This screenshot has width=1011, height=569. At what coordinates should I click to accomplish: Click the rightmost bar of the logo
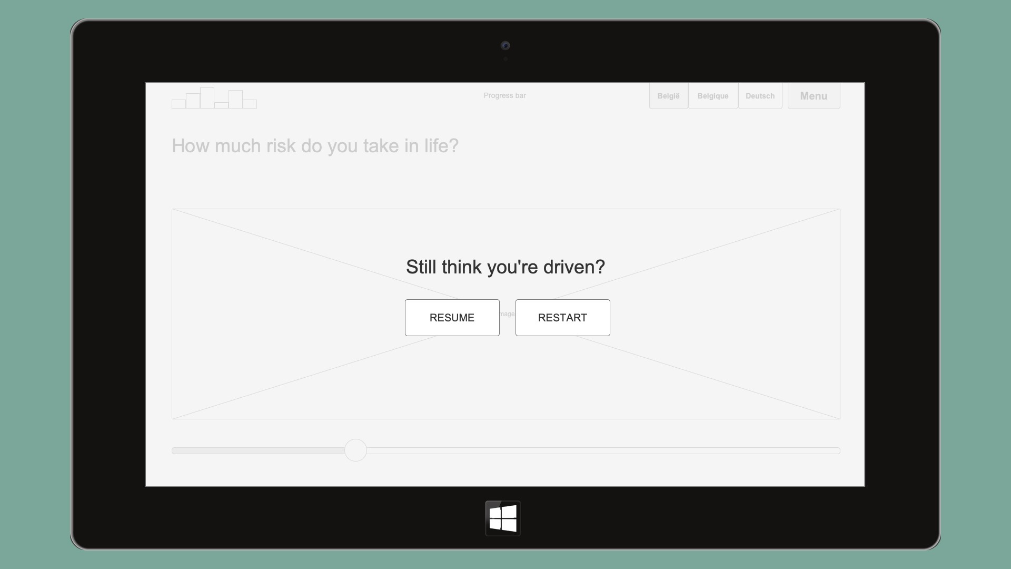250,104
